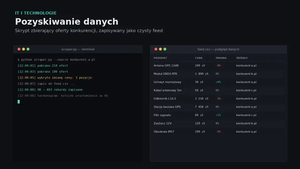Click the '89 zł' price cell
This screenshot has width=300, height=169.
[199, 115]
